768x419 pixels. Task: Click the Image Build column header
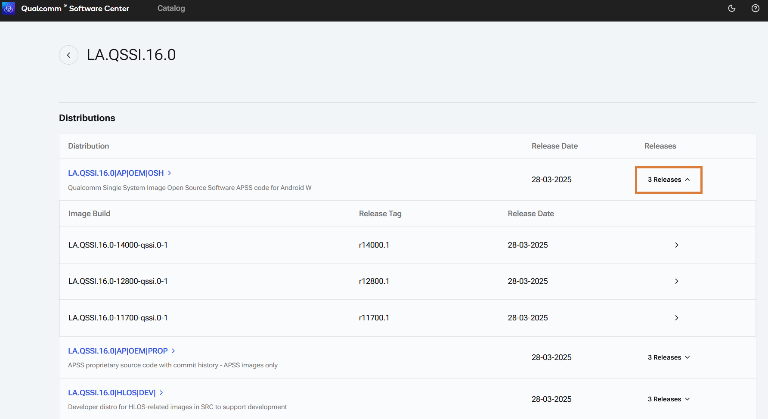(x=90, y=214)
